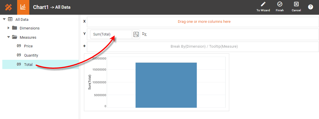Screen dimensions: 319x119
Task: Collapse the Measures folder arrow
Action: pyautogui.click(x=8, y=37)
